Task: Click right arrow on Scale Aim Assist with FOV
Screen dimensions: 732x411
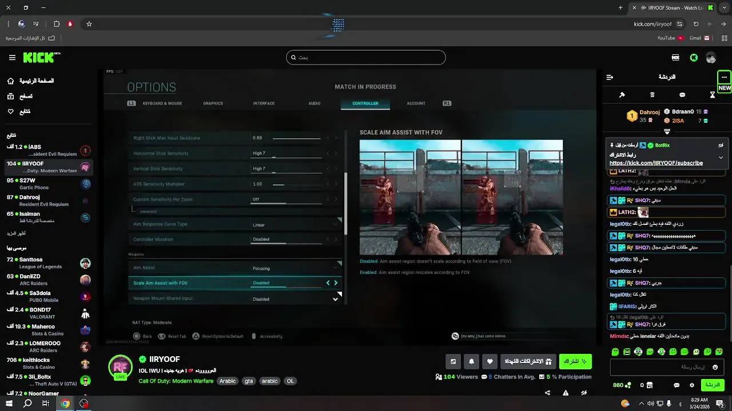Action: tap(336, 283)
